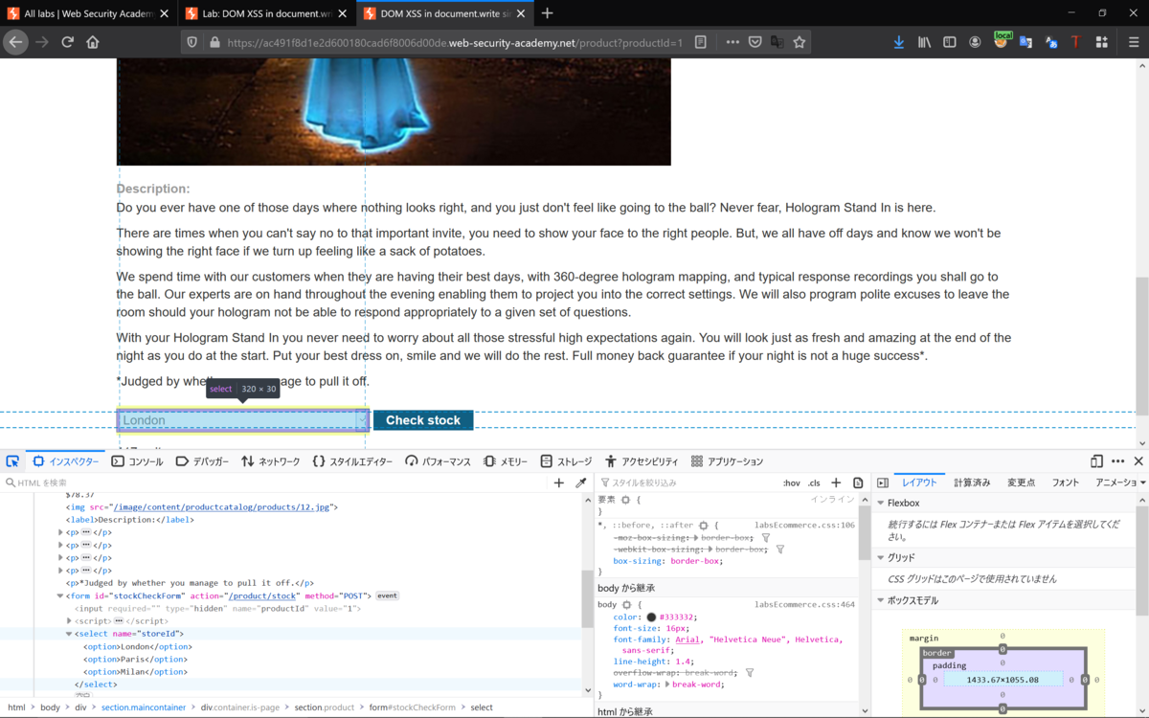Open the #333332 color swatch
The height and width of the screenshot is (718, 1149).
pyautogui.click(x=651, y=617)
